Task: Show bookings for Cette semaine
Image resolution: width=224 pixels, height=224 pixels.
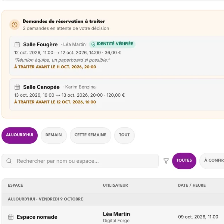Action: tap(90, 136)
